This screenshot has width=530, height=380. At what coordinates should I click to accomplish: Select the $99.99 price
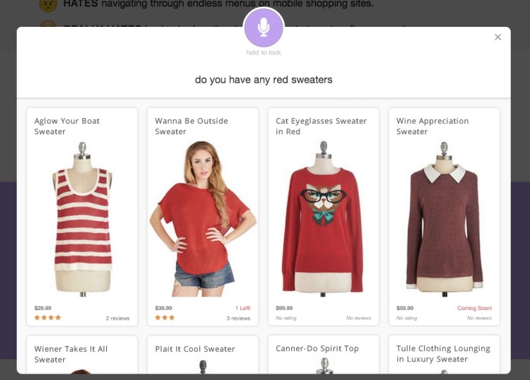[284, 308]
